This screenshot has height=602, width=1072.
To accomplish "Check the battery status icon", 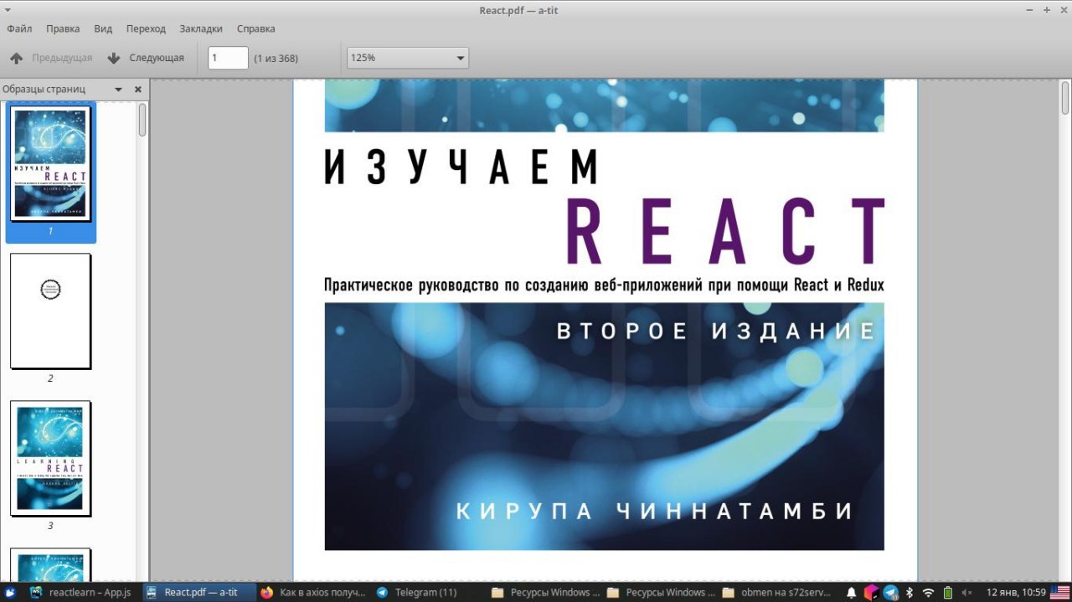I will [x=947, y=592].
